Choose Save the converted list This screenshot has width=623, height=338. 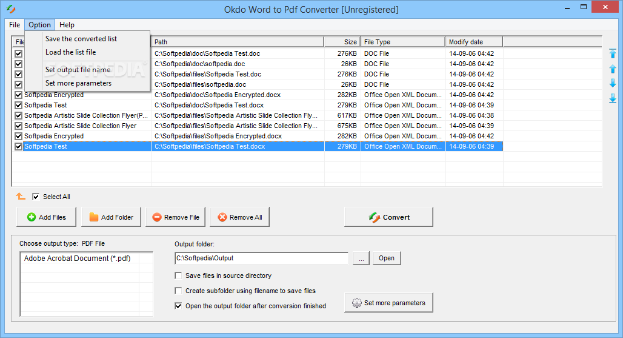tap(81, 39)
